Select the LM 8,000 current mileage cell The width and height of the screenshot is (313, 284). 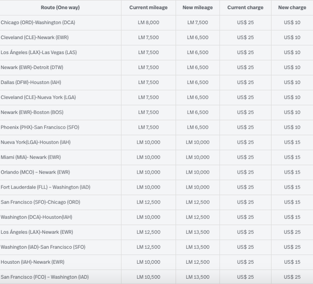coord(148,23)
